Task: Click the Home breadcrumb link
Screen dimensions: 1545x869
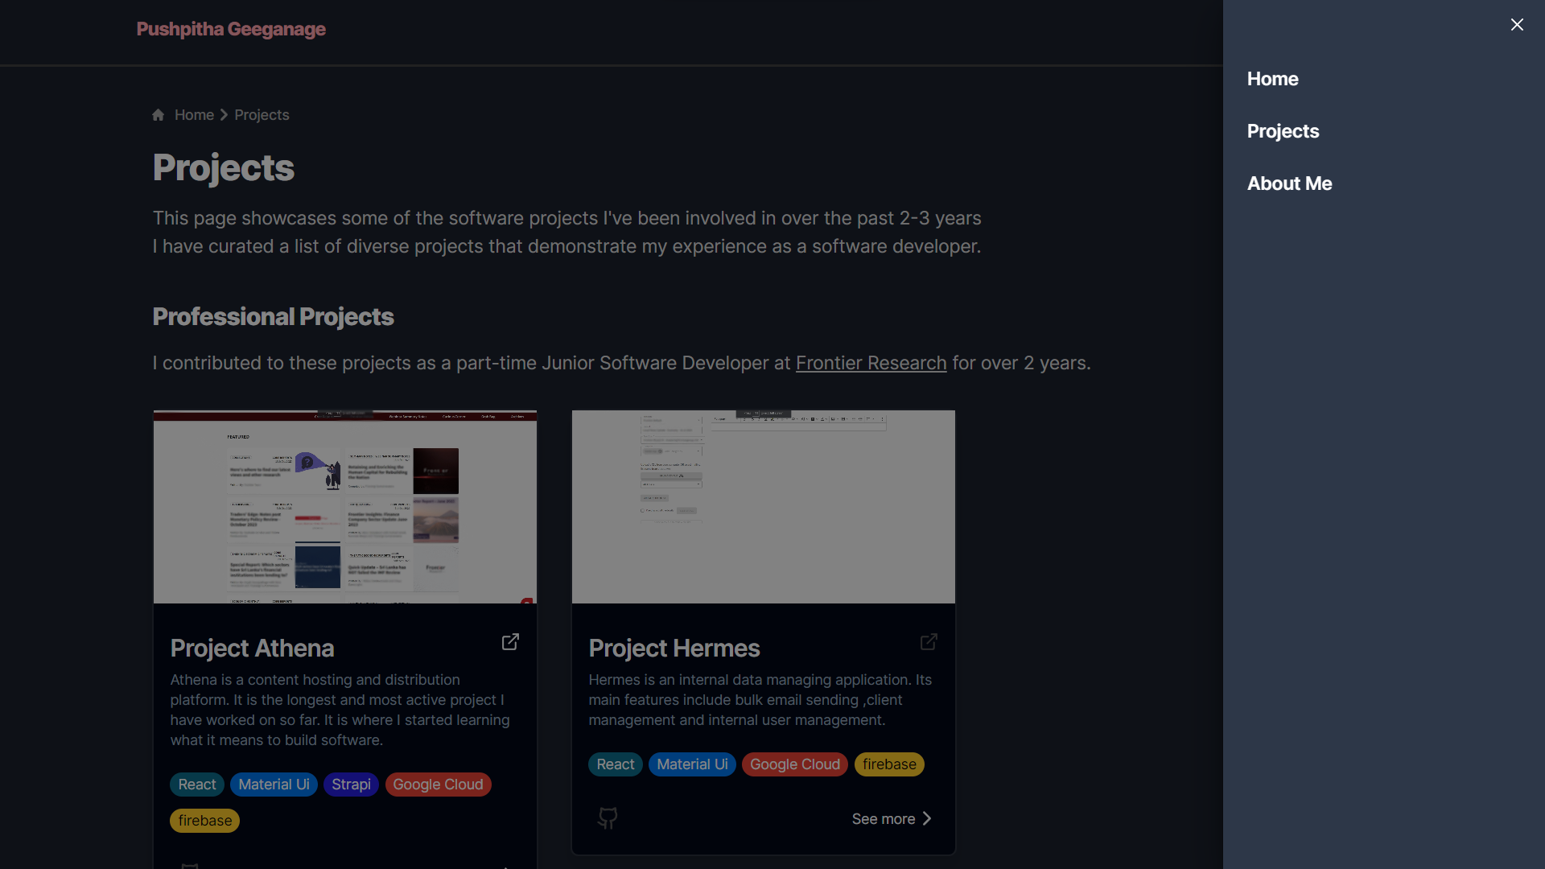Action: click(194, 115)
